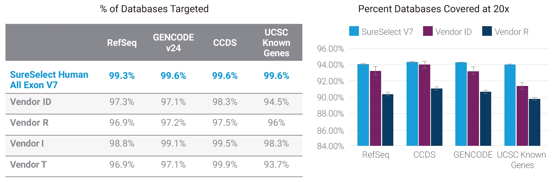555x182 pixels.
Task: Click the Percent Databases Covered at 20x title
Action: pyautogui.click(x=433, y=9)
